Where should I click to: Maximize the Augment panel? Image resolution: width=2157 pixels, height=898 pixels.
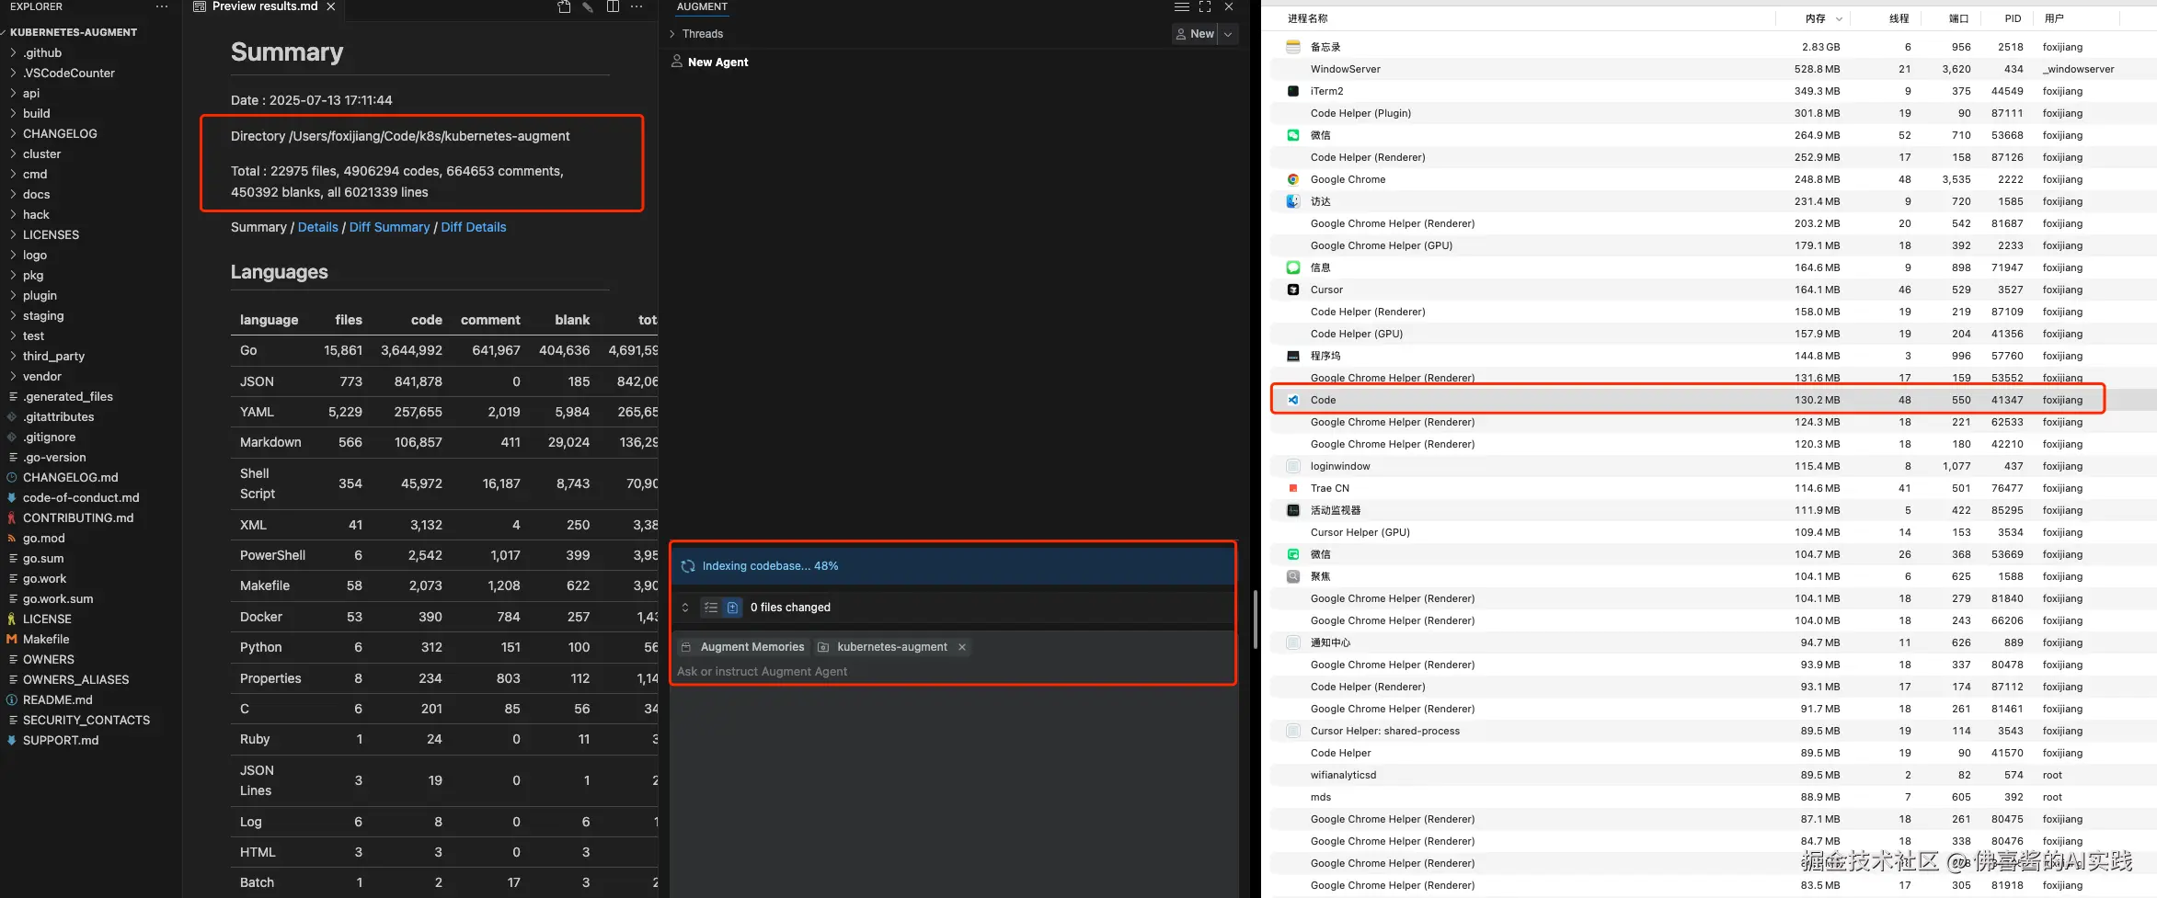pos(1205,6)
